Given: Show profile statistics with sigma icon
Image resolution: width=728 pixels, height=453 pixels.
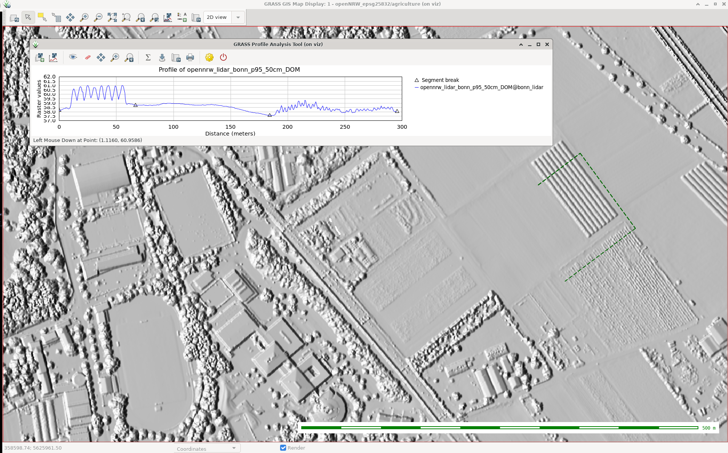Looking at the screenshot, I should 148,57.
